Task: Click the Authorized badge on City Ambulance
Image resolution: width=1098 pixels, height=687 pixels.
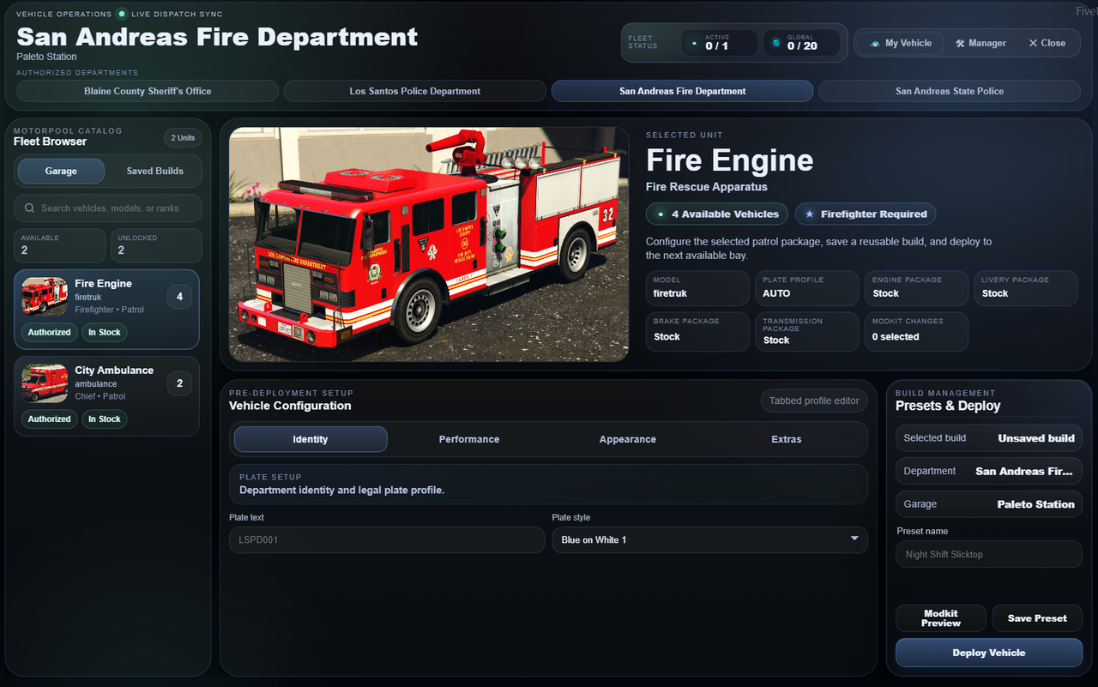Action: (49, 419)
